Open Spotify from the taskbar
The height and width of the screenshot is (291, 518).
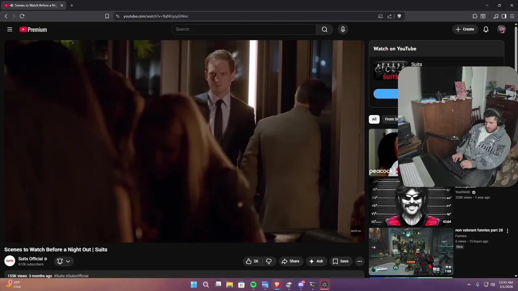[253, 285]
